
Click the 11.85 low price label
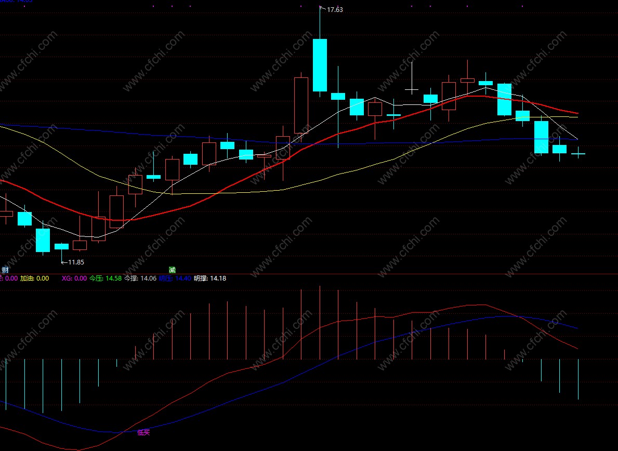[76, 262]
